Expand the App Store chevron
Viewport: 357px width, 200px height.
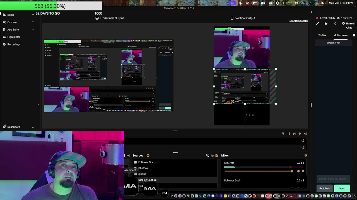[x=33, y=29]
